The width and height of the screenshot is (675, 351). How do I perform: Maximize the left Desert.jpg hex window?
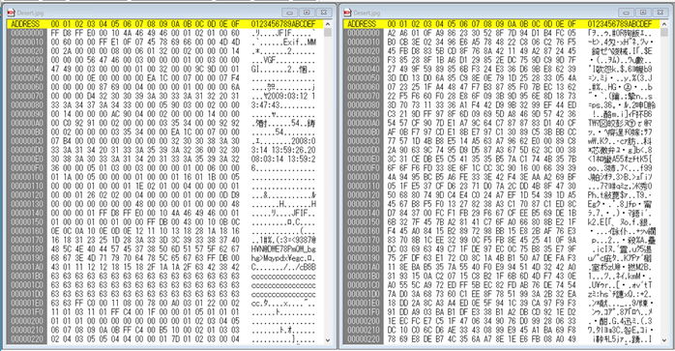pyautogui.click(x=307, y=13)
